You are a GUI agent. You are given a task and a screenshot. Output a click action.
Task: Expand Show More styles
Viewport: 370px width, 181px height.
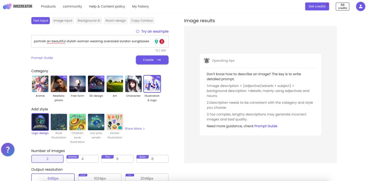135,129
